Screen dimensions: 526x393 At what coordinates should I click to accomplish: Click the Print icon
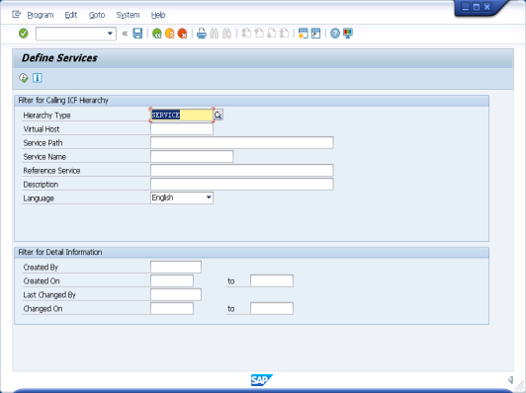(x=202, y=34)
